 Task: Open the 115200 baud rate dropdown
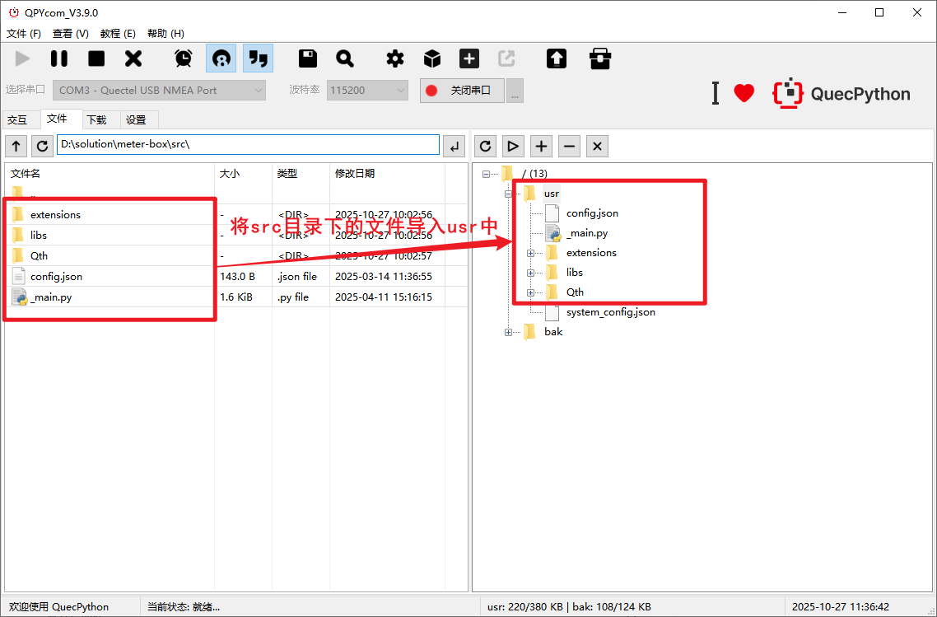(367, 90)
